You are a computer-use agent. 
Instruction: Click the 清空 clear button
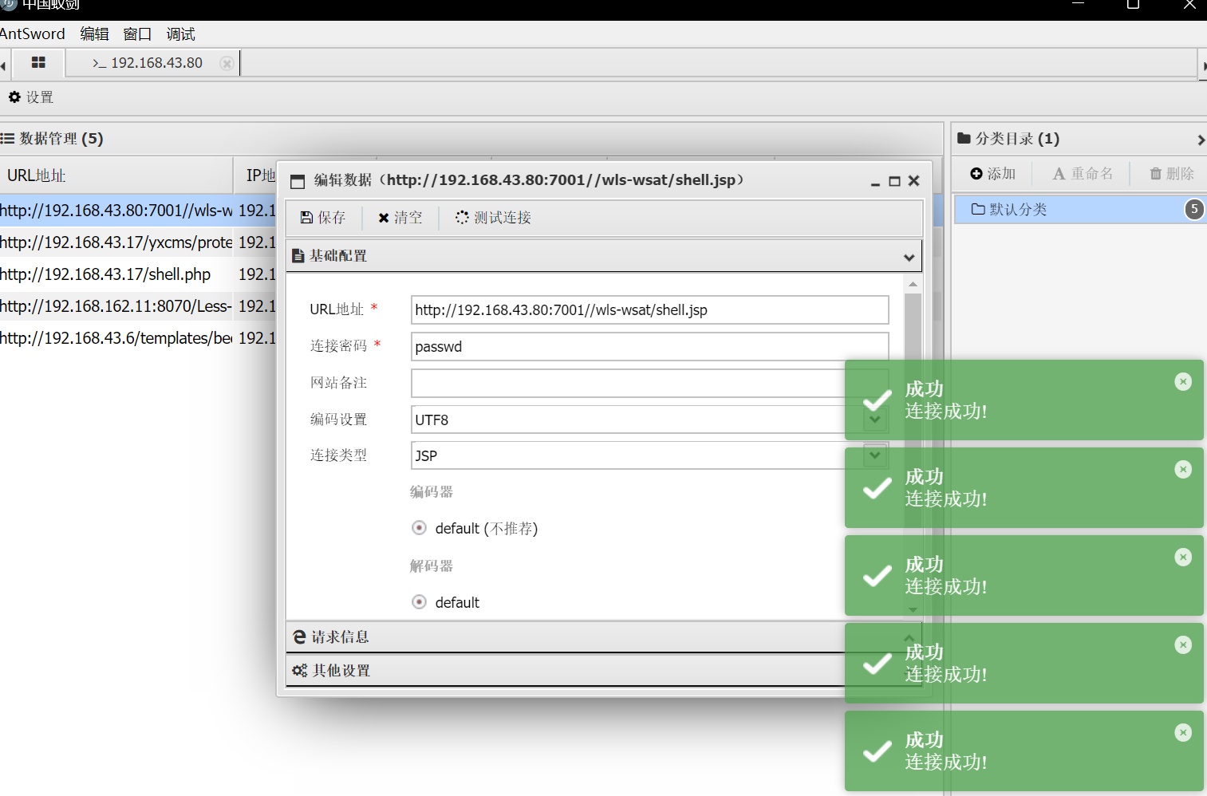pos(400,218)
